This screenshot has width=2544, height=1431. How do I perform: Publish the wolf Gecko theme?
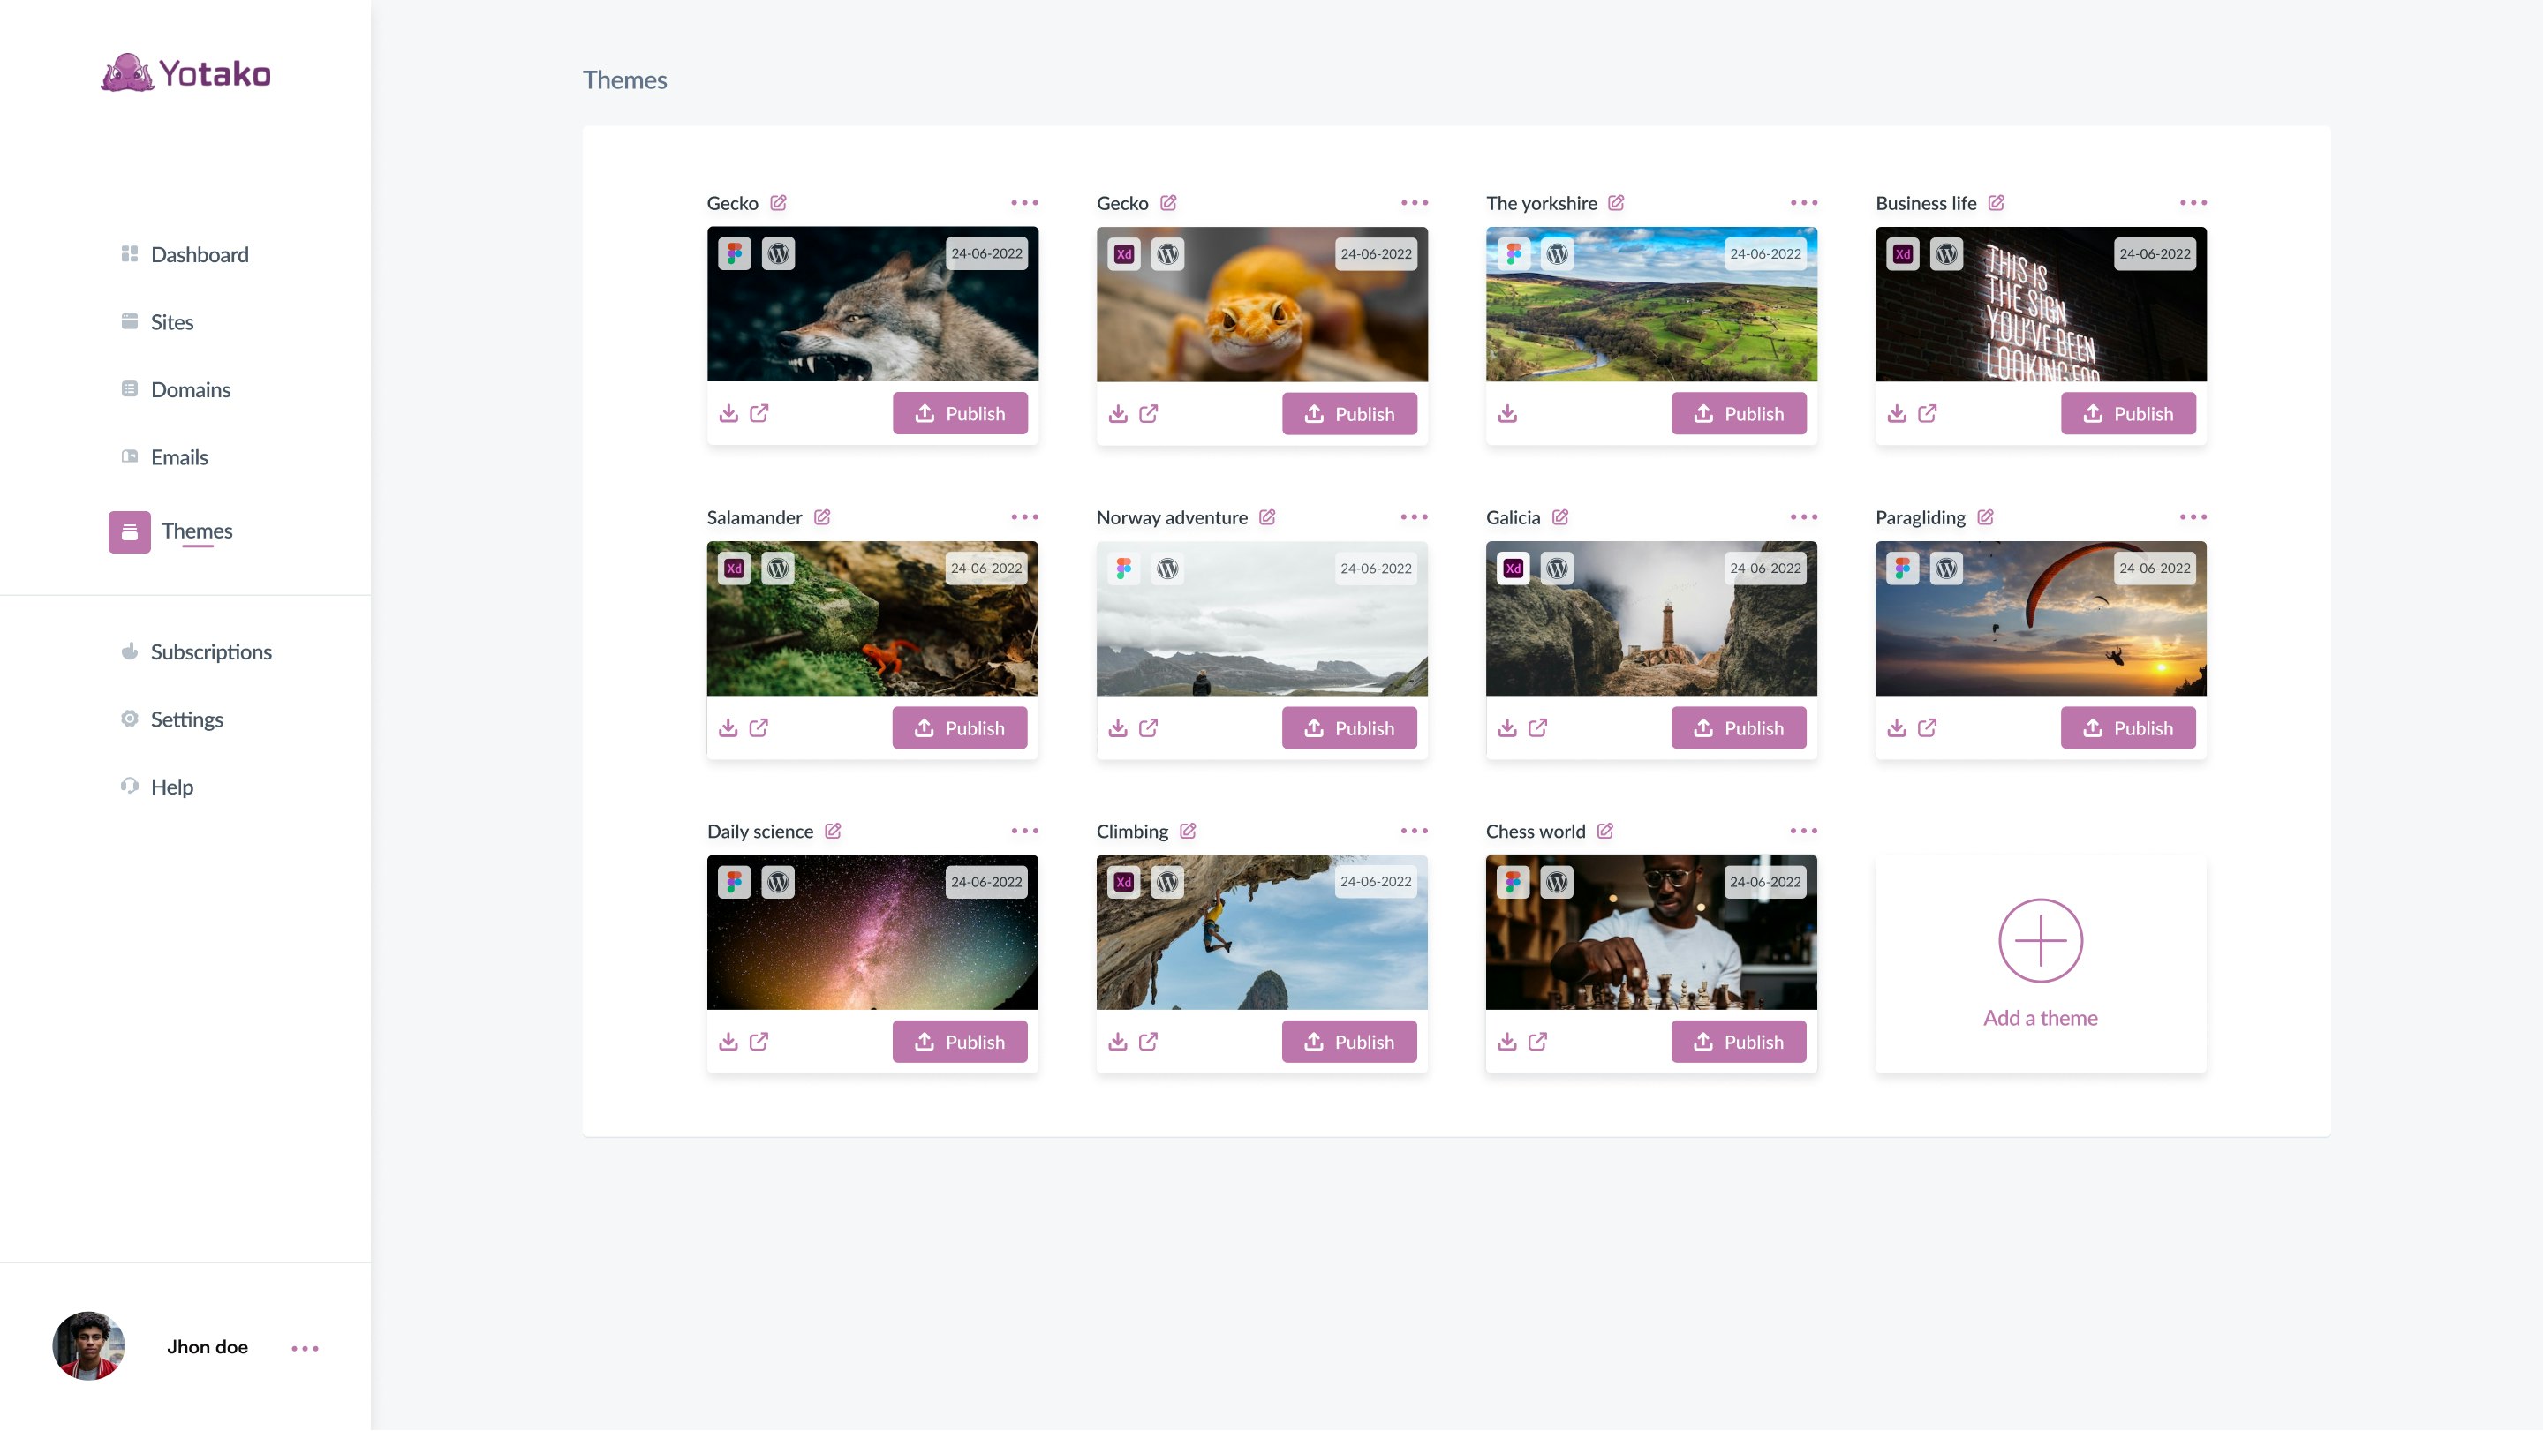tap(960, 413)
